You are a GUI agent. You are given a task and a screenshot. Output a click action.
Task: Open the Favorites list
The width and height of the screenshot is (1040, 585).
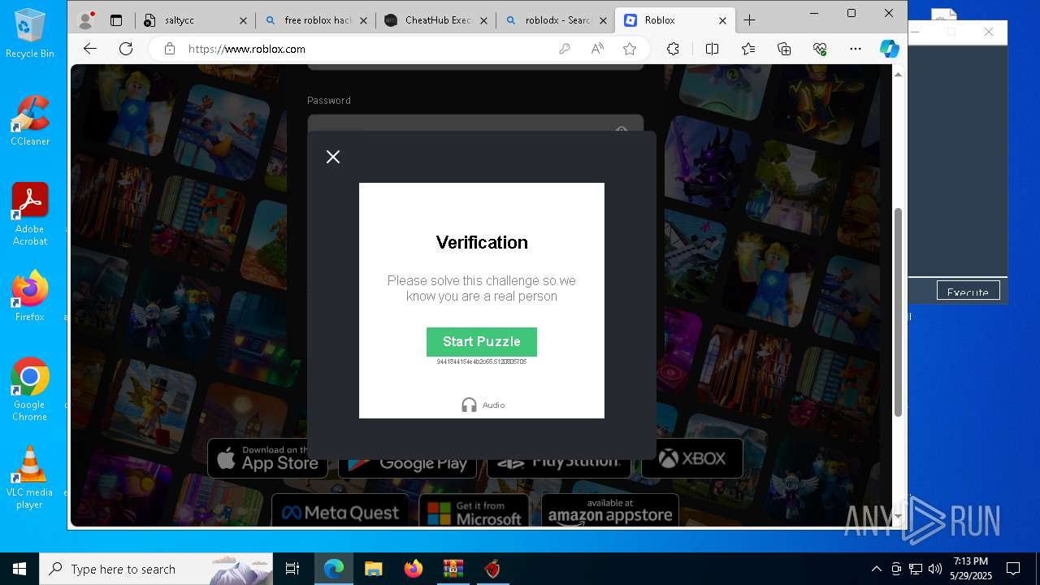click(x=748, y=49)
